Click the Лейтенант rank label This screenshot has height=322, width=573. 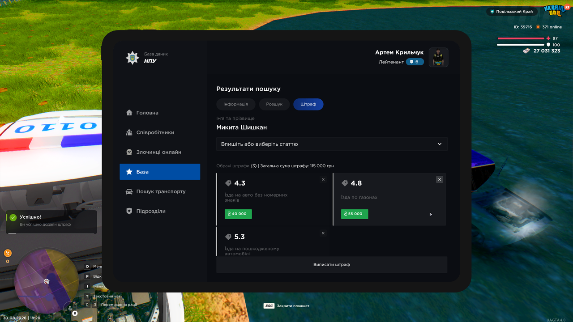(391, 62)
